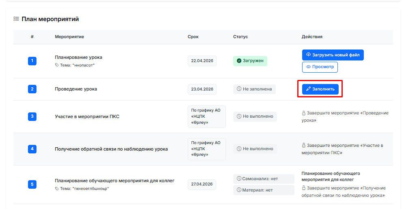Image resolution: width=408 pixels, height=209 pixels.
Task: Select Планирование обучающего мероприятия для коллег row title
Action: (115, 181)
